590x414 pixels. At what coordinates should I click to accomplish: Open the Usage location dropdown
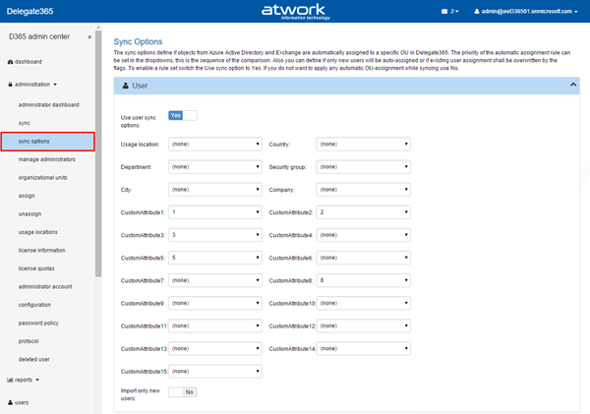tap(214, 145)
